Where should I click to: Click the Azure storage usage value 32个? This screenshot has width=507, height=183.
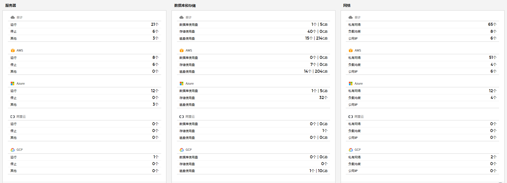tap(323, 98)
